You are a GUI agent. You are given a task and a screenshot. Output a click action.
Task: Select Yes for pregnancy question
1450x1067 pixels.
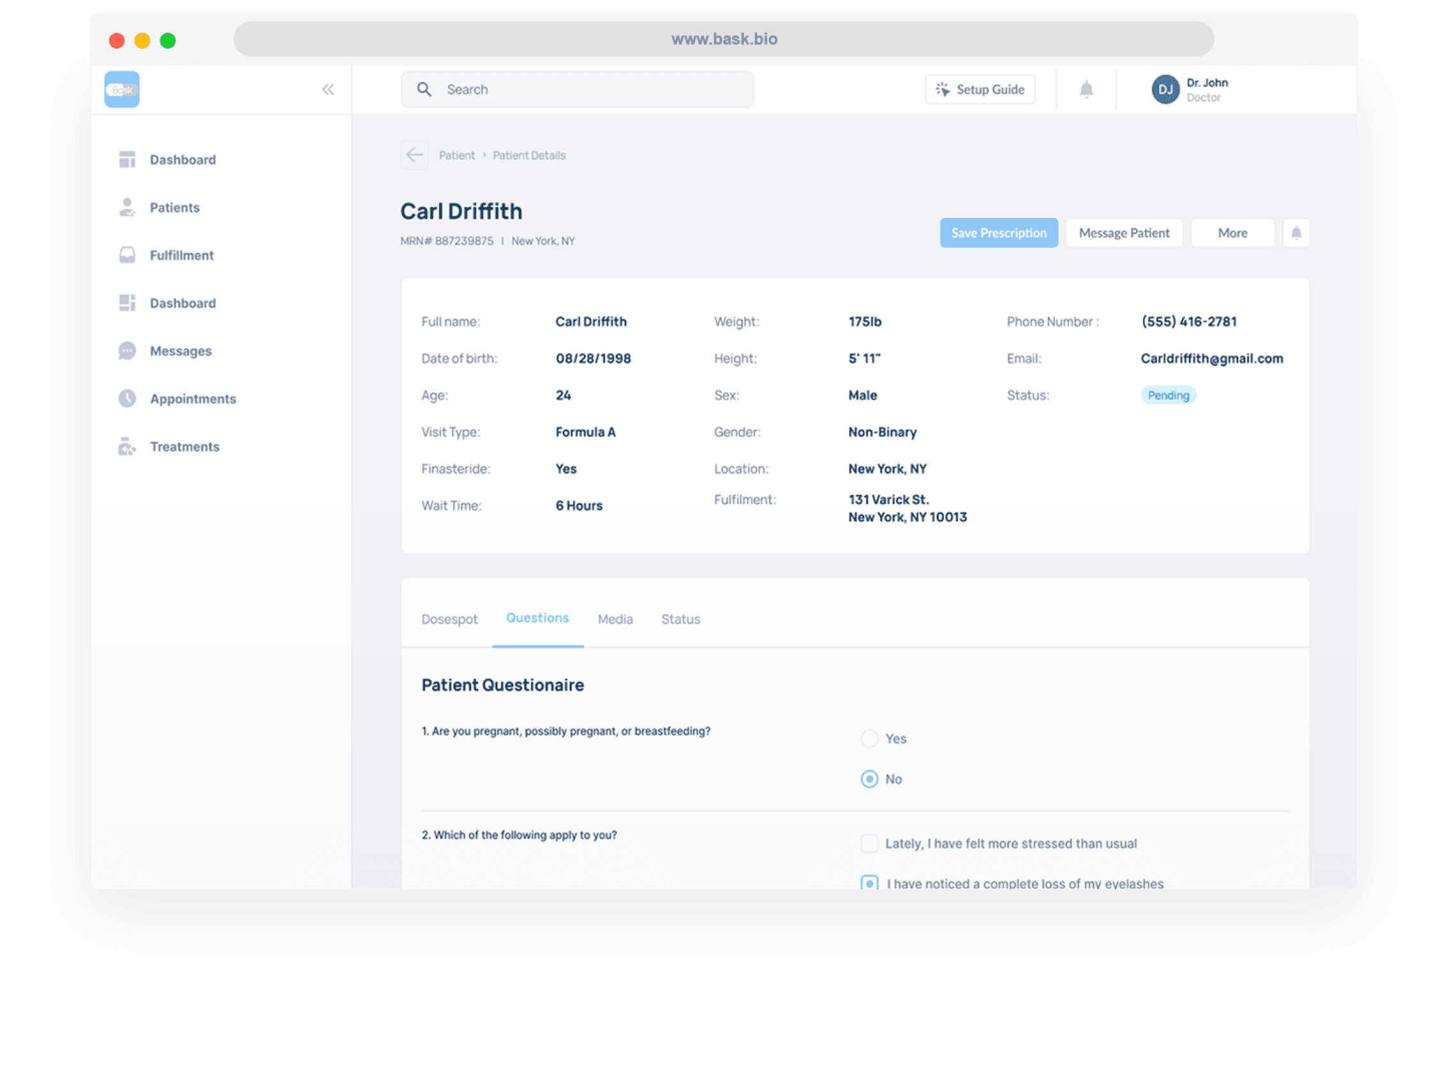869,738
